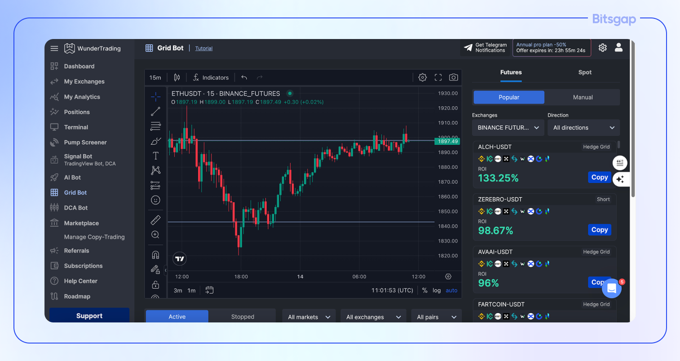Select the trend line drawing tool

coord(155,111)
